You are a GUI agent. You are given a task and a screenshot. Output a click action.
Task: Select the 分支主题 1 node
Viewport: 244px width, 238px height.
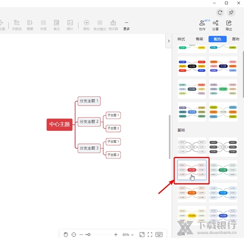click(89, 101)
